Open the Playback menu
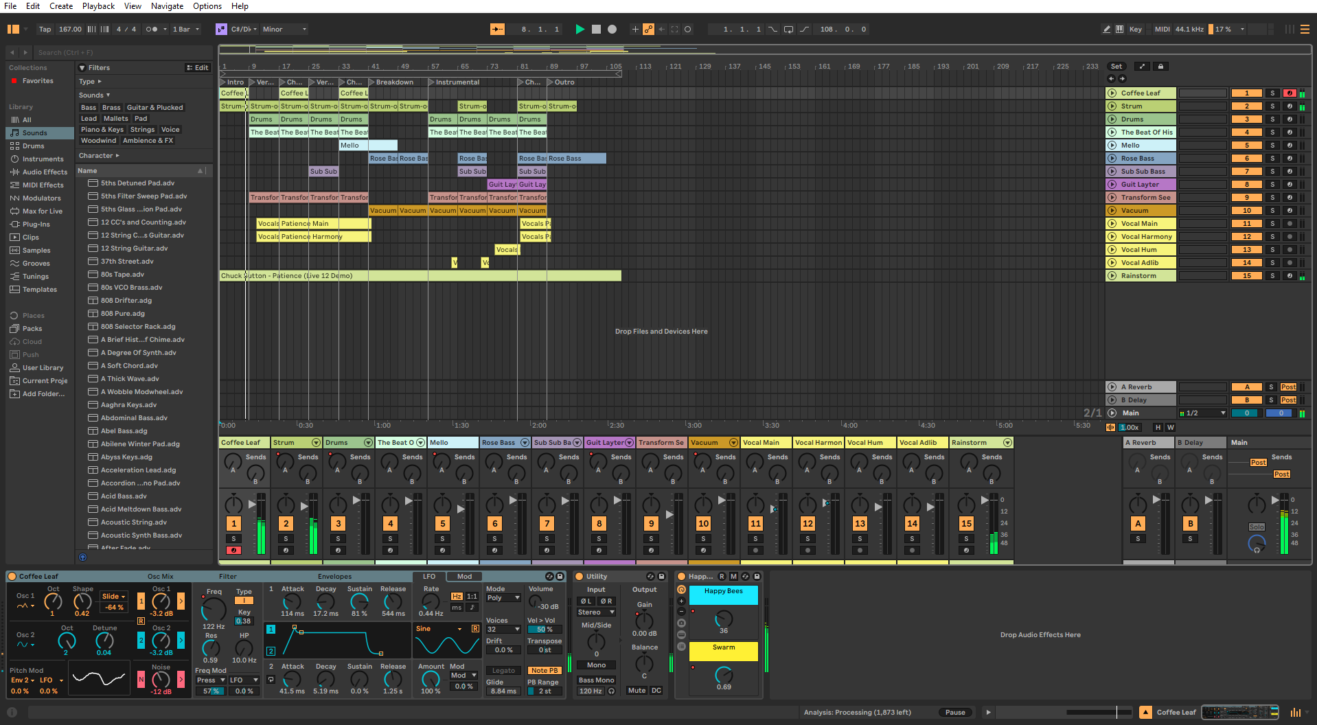The image size is (1317, 725). [98, 6]
